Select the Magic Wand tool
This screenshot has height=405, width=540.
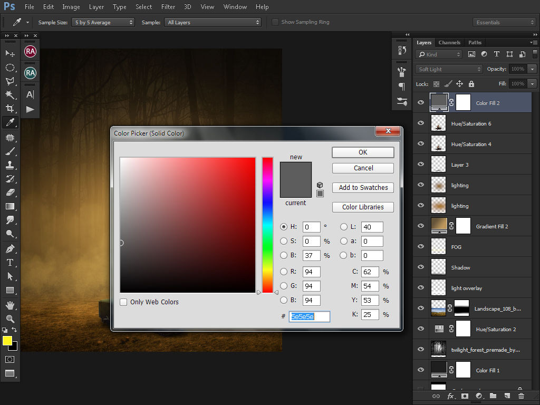point(9,95)
